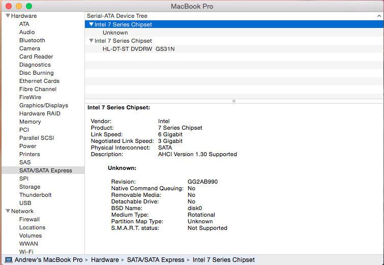Select SATA/SATA Express in the sidebar

click(43, 170)
